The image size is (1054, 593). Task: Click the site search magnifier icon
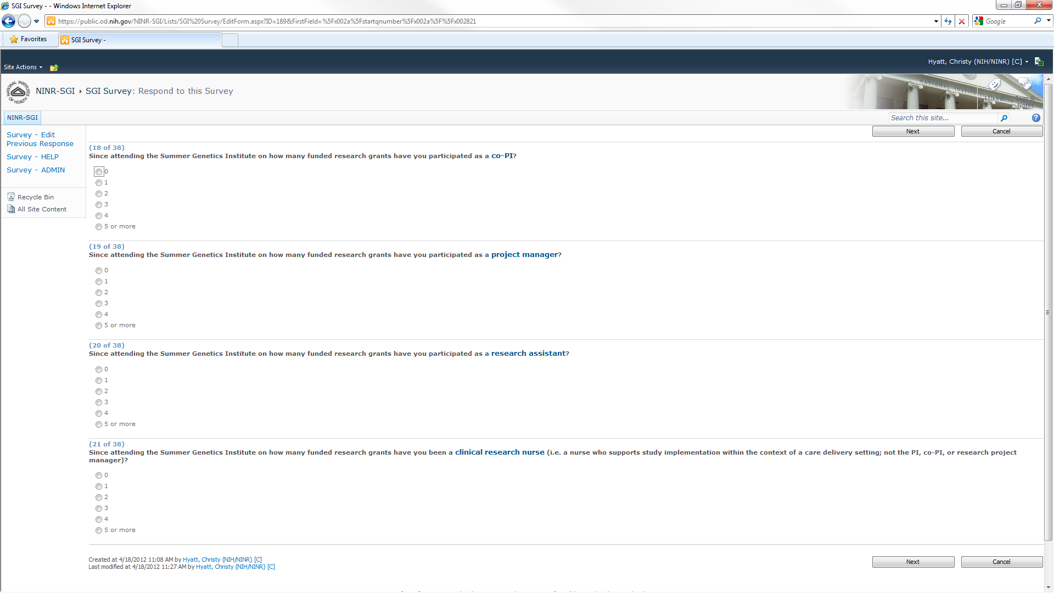click(x=1004, y=118)
